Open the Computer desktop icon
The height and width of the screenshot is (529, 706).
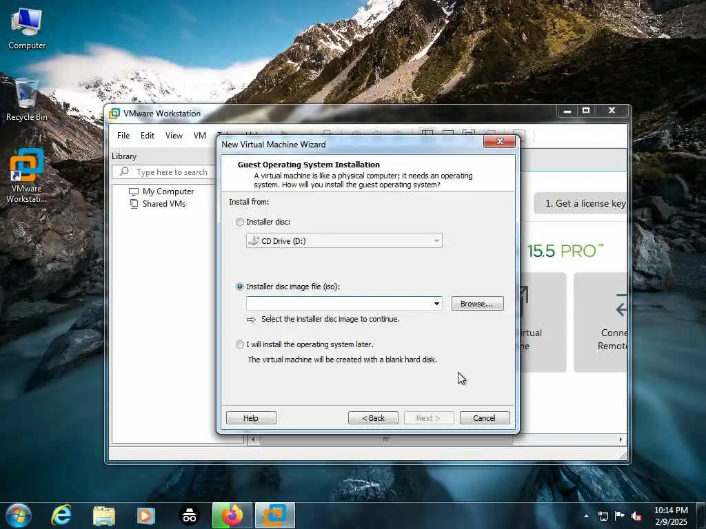[x=27, y=29]
